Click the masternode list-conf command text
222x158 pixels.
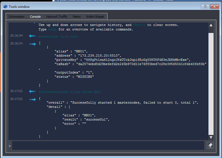58,36
